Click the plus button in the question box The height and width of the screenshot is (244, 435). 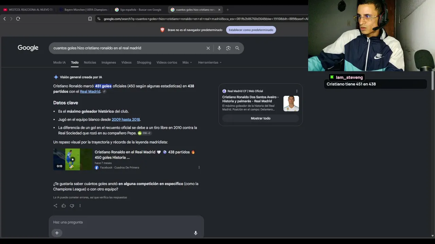tap(57, 233)
